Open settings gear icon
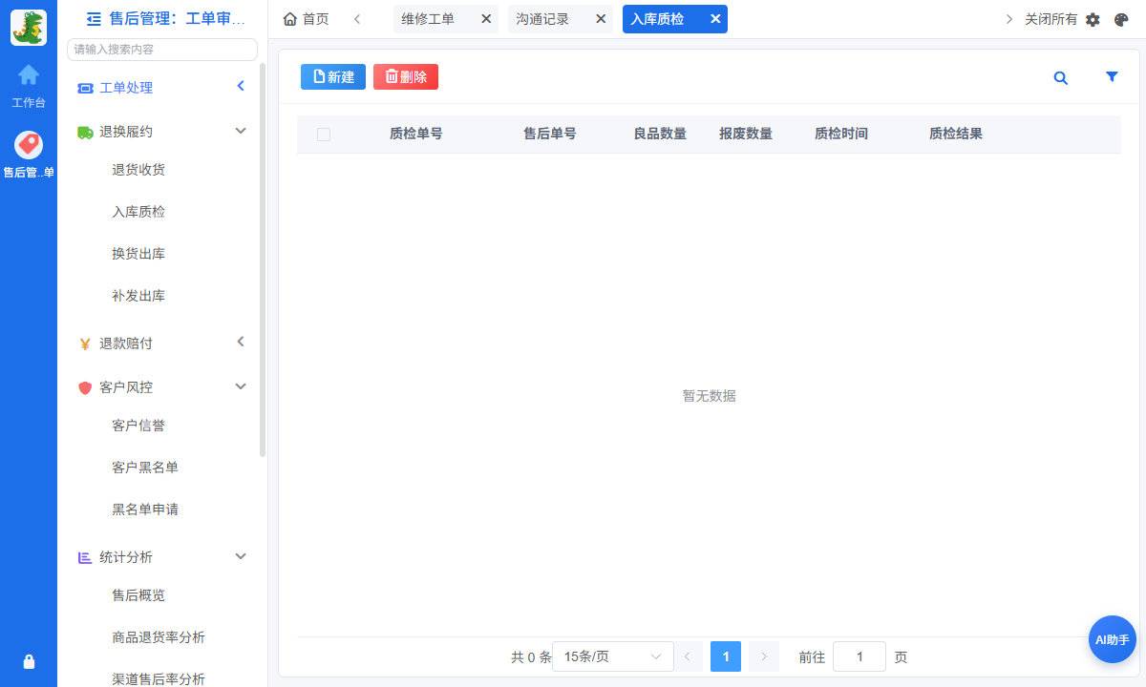This screenshot has height=687, width=1146. tap(1093, 19)
